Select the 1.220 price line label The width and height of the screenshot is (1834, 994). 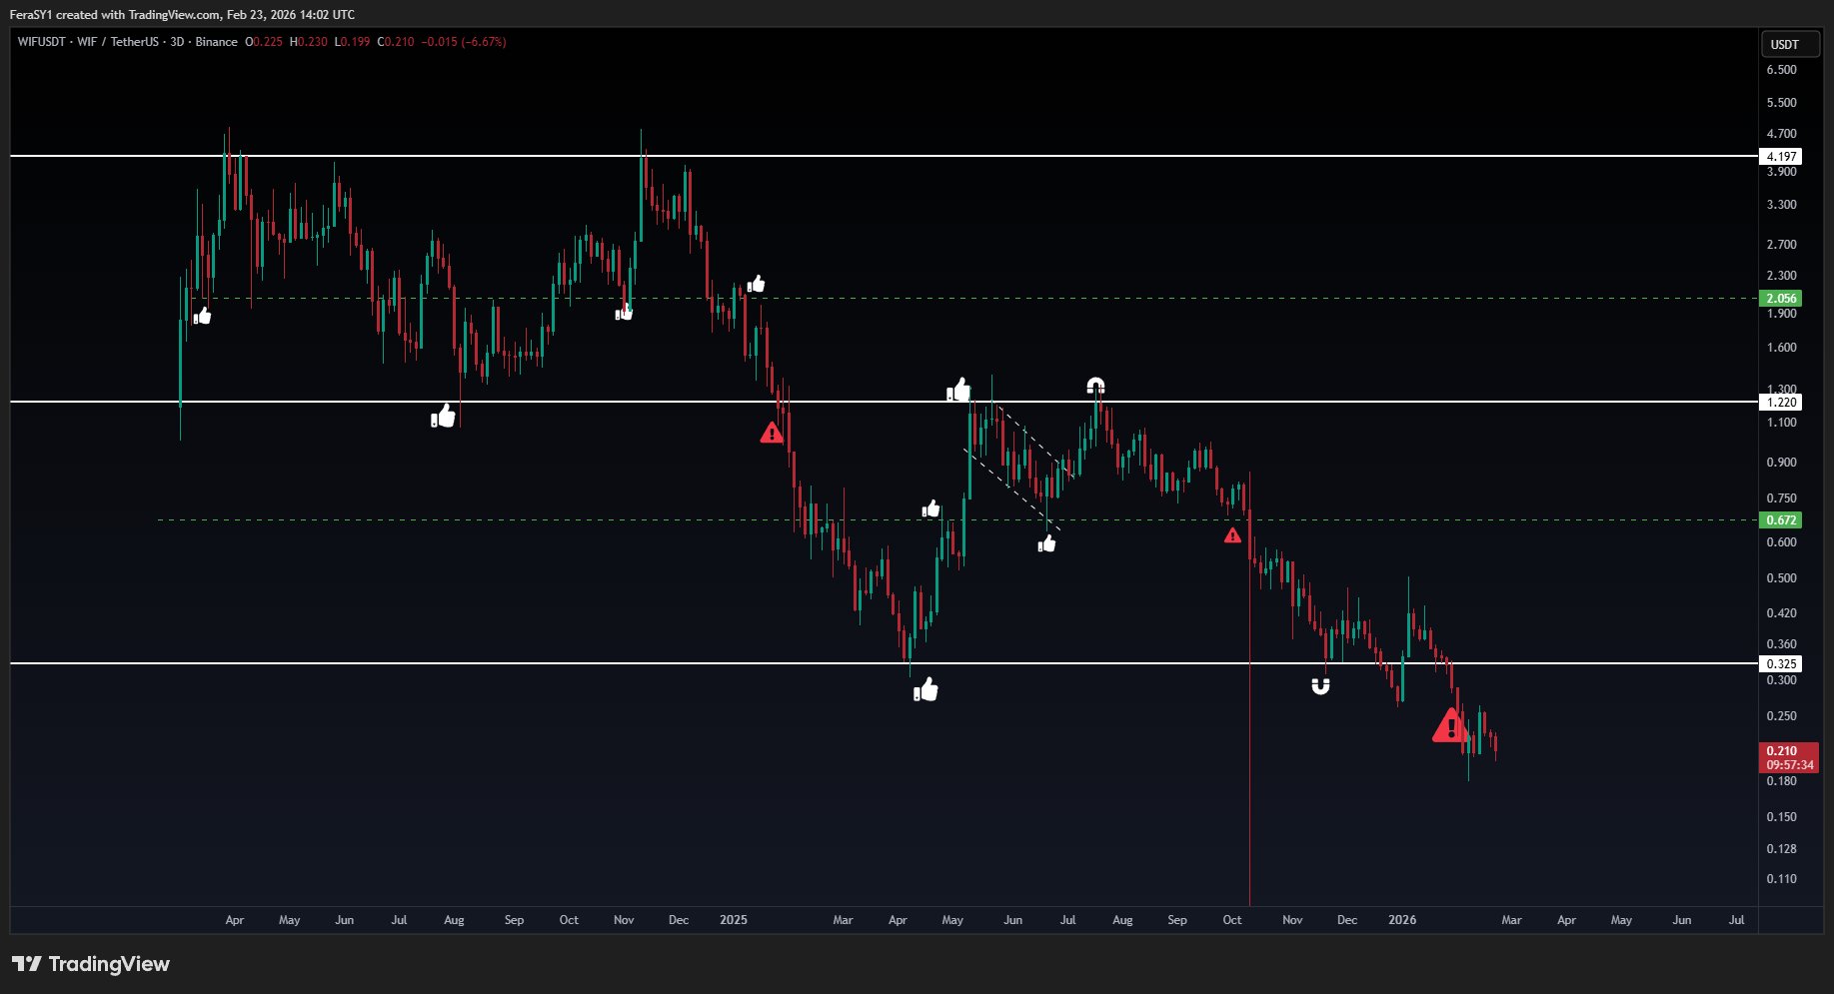click(1781, 403)
